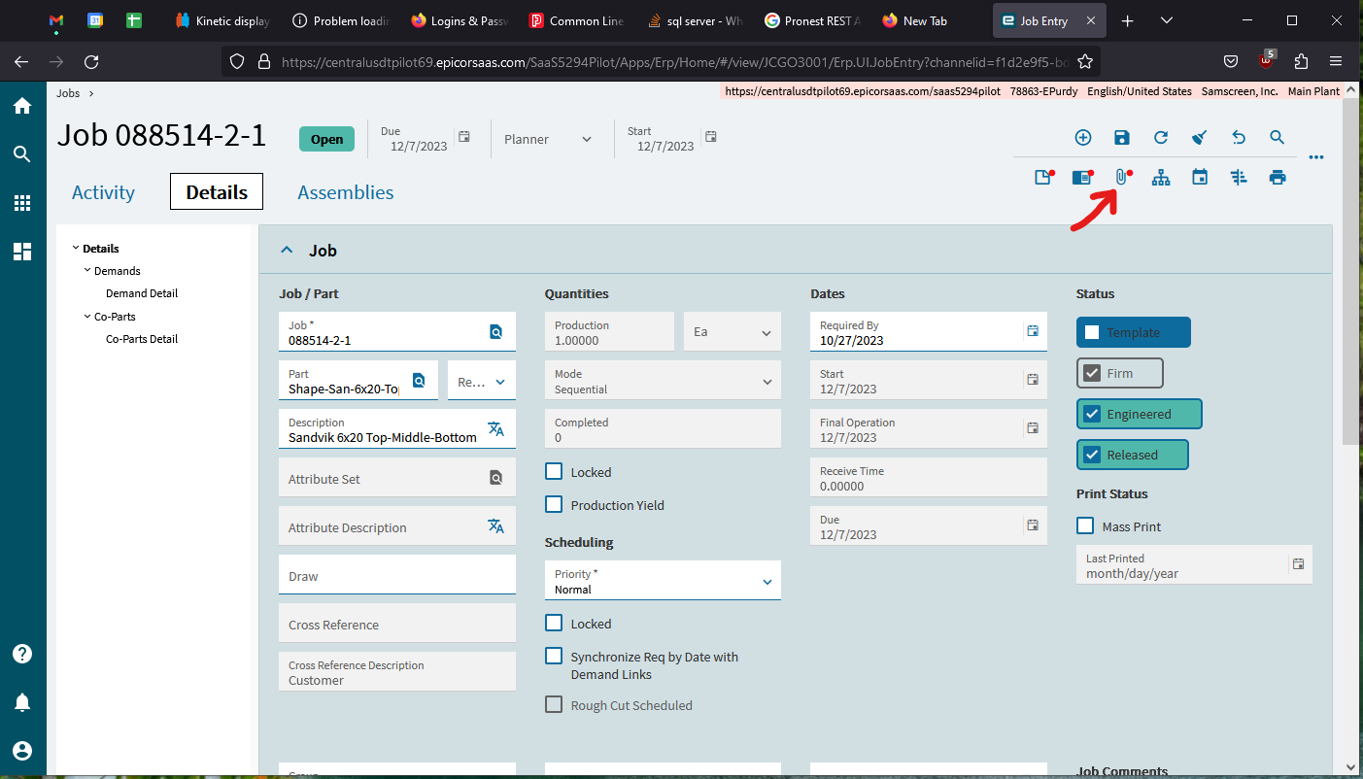This screenshot has width=1363, height=779.
Task: Click the New record plus icon
Action: tap(1082, 137)
